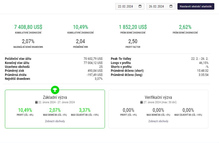Select the Verifikační výzva card title

coord(158,97)
